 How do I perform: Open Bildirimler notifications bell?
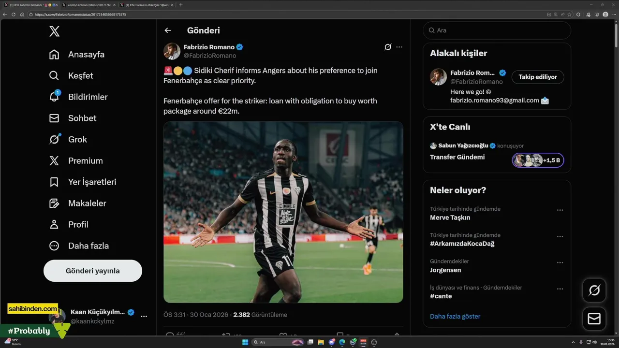click(x=78, y=97)
